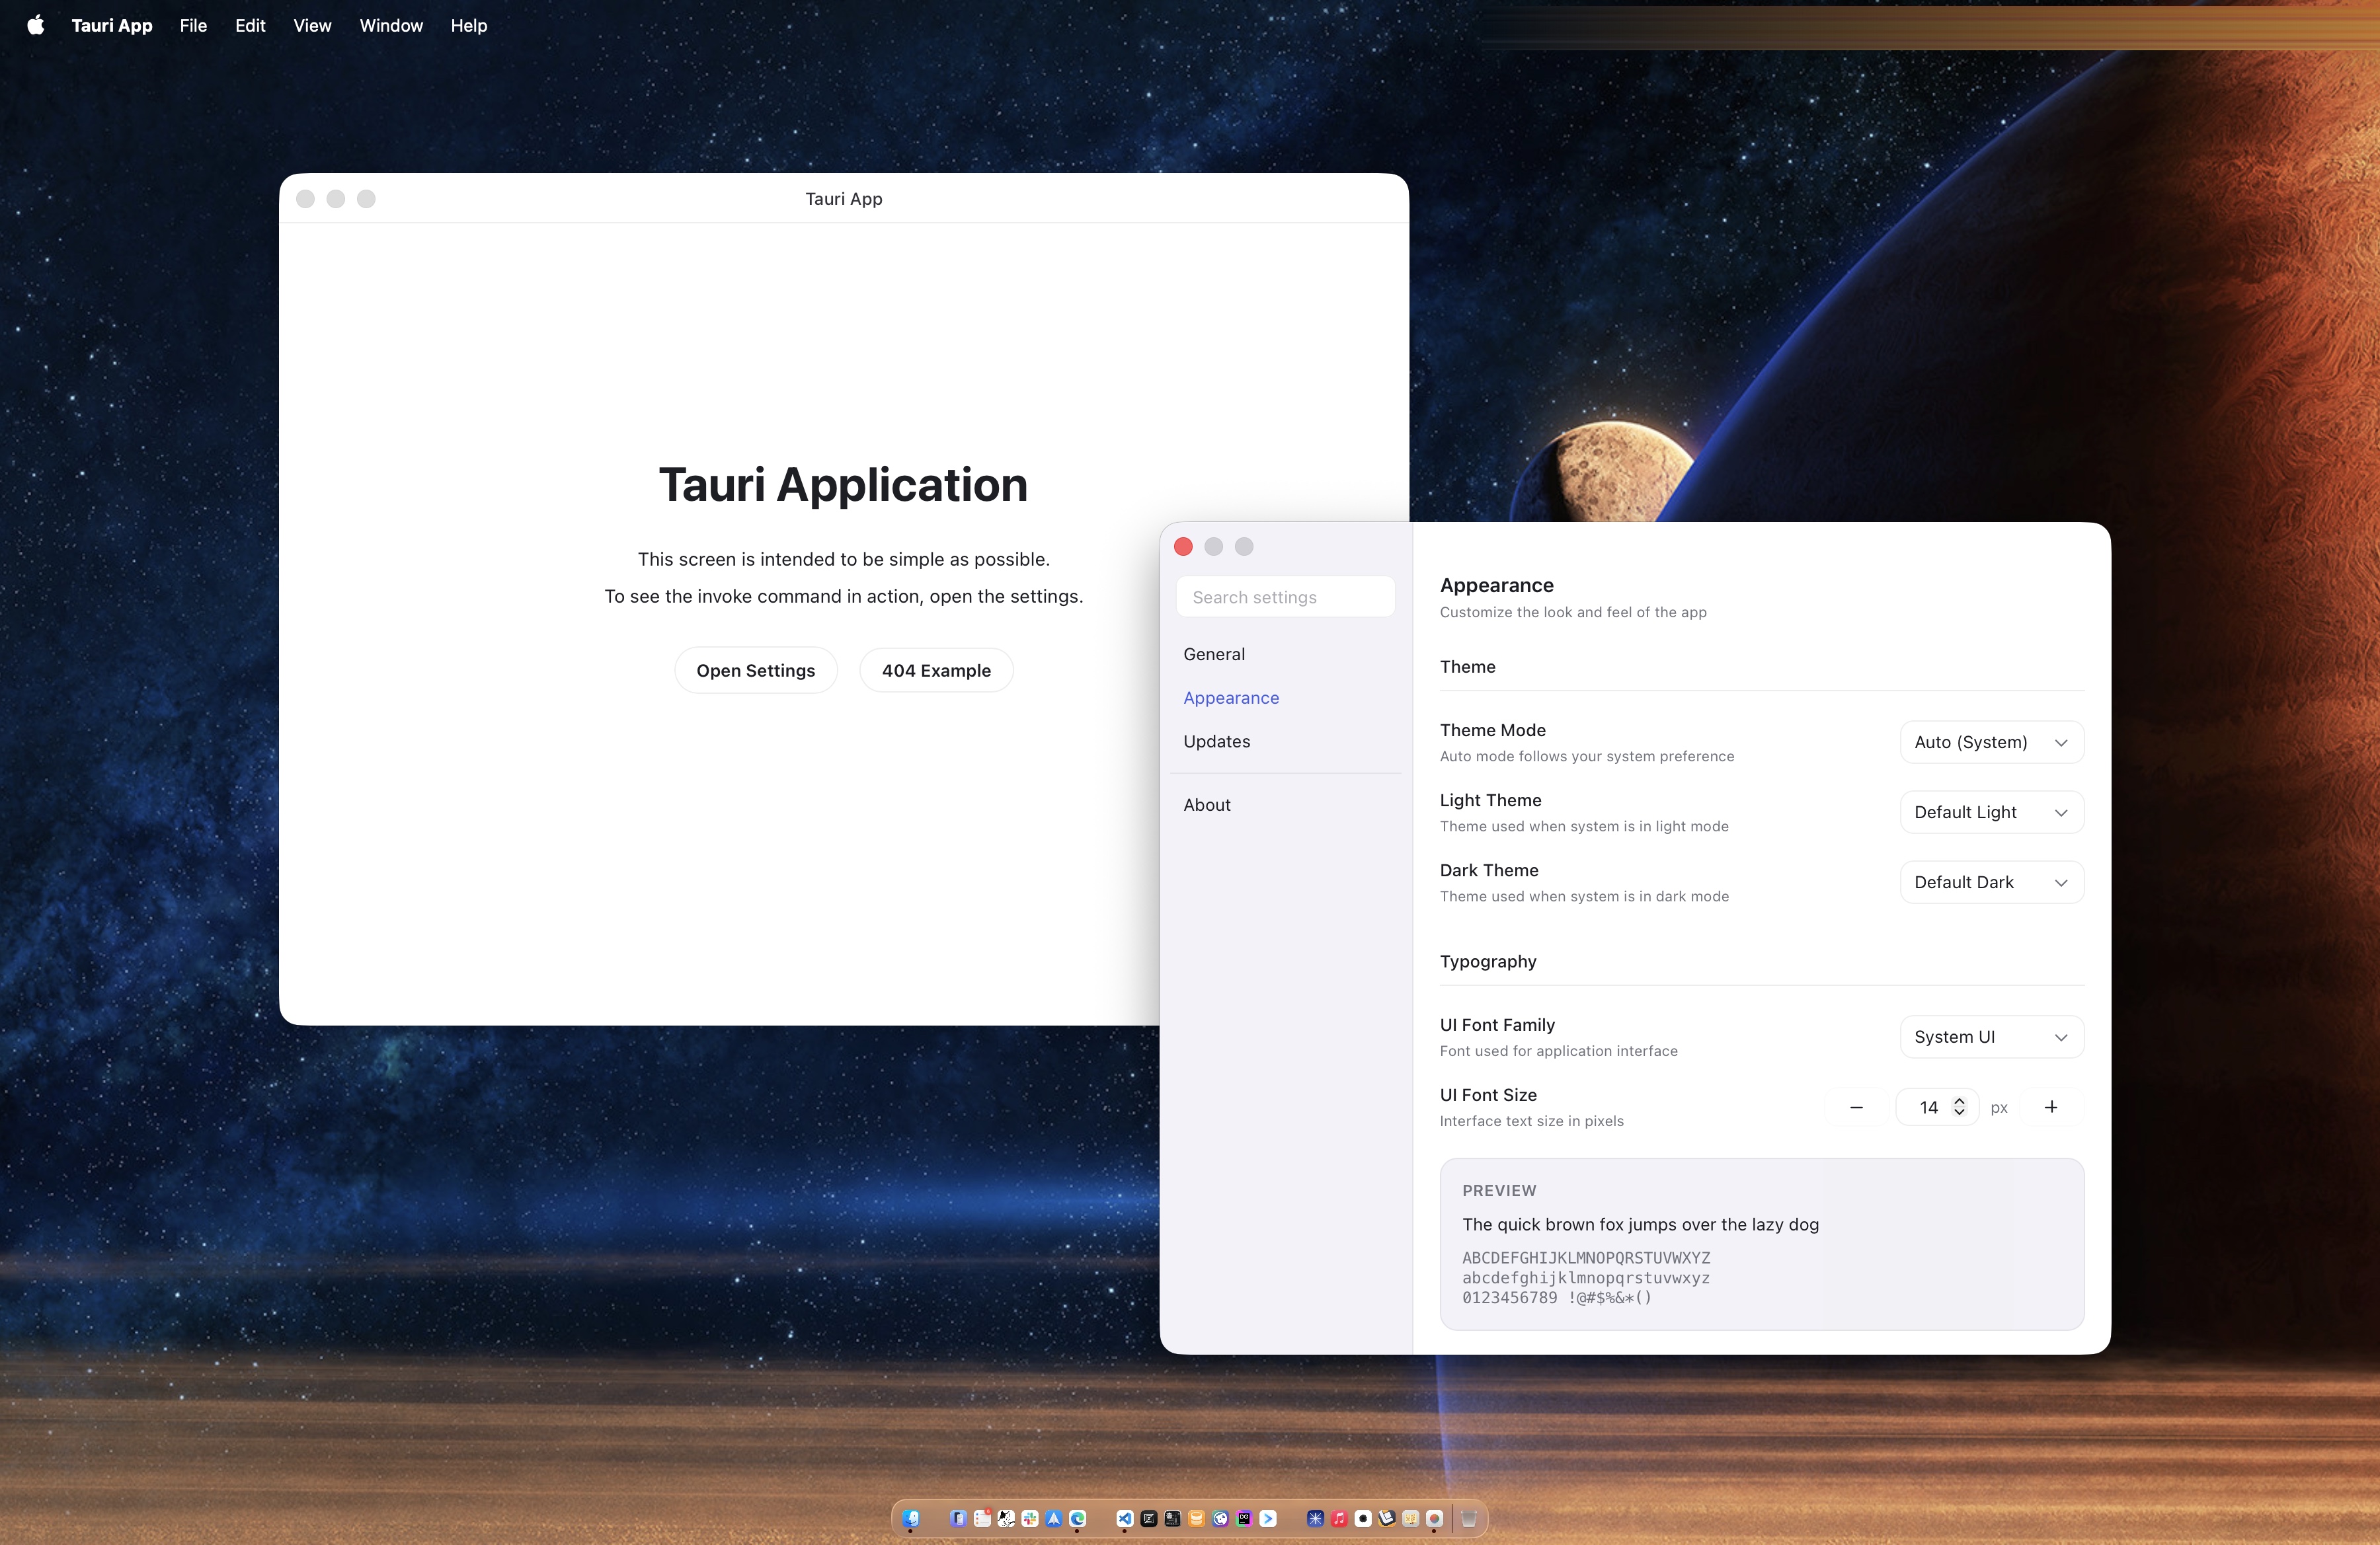This screenshot has width=2380, height=1545.
Task: Expand the UI Font Family dropdown
Action: (1991, 1037)
